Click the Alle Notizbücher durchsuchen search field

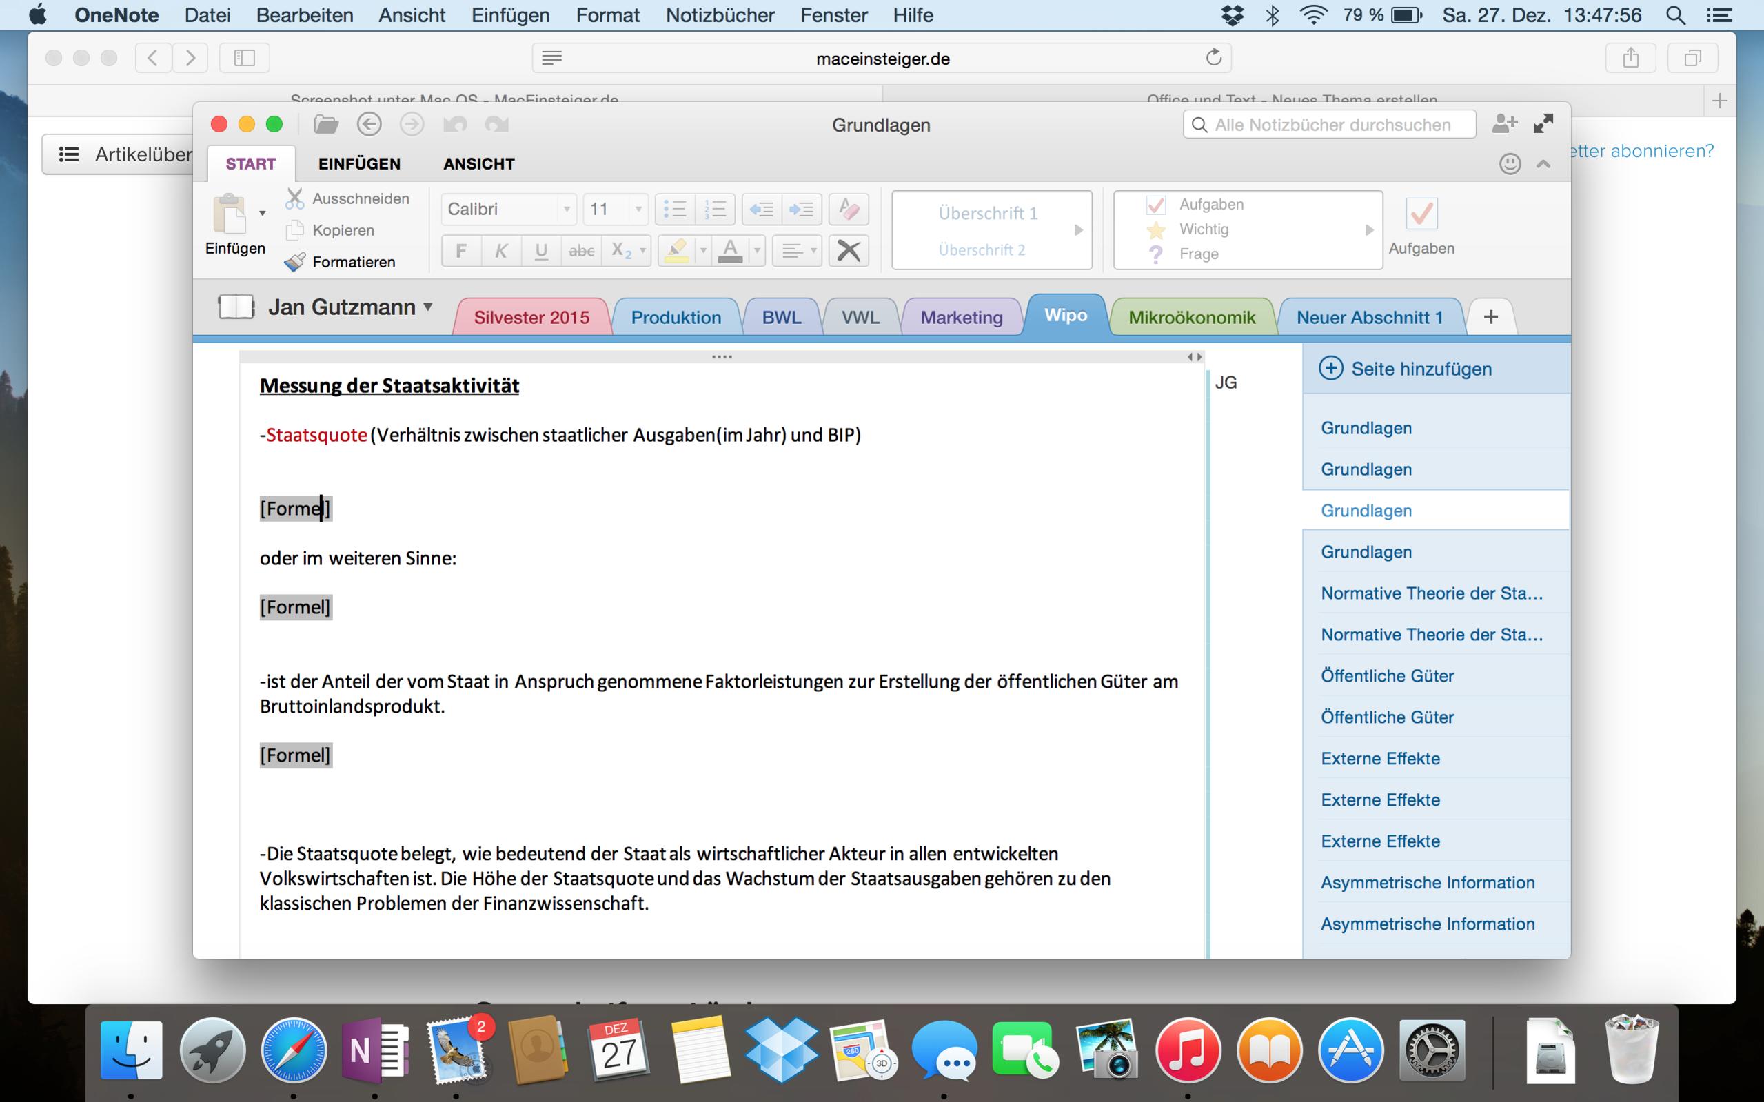pyautogui.click(x=1330, y=125)
